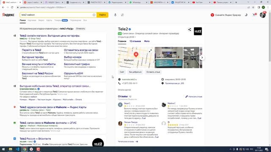Open search settings sliders icon
Image resolution: width=271 pixels, height=152 pixels.
coord(122,15)
